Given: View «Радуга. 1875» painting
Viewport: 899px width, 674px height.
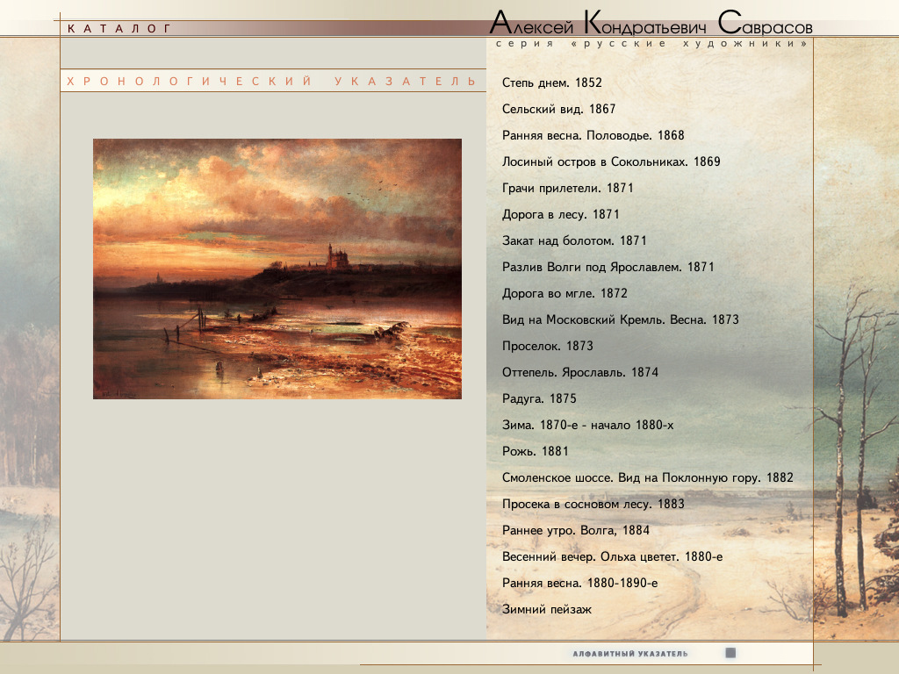Looking at the screenshot, I should coord(539,399).
